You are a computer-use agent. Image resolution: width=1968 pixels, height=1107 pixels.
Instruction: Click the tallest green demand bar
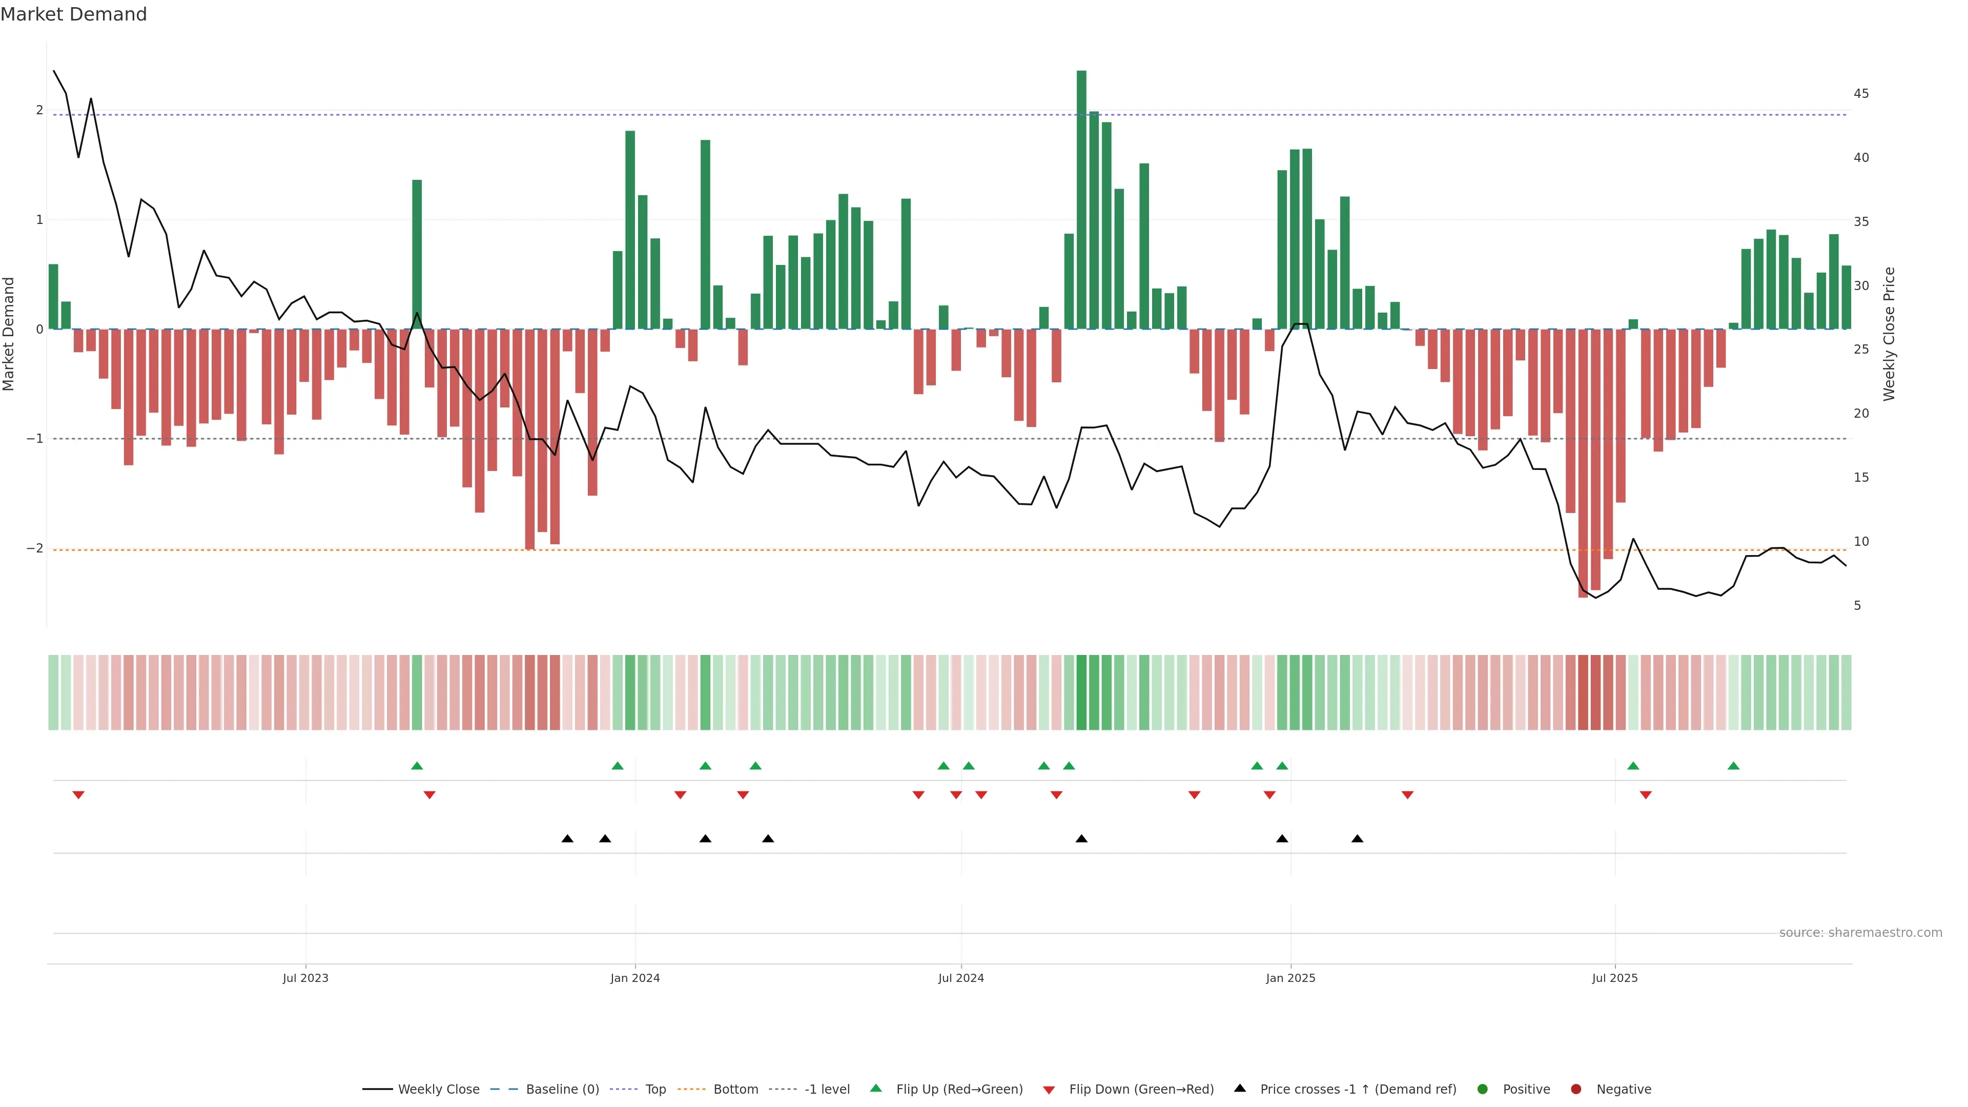click(1081, 199)
